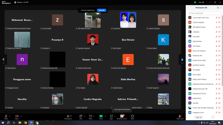Click the Audio microphone icon in toolbar
This screenshot has height=125, width=223.
coord(6,116)
